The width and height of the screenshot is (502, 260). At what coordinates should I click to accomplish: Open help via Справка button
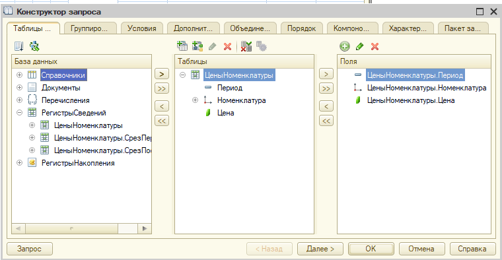[x=472, y=249]
